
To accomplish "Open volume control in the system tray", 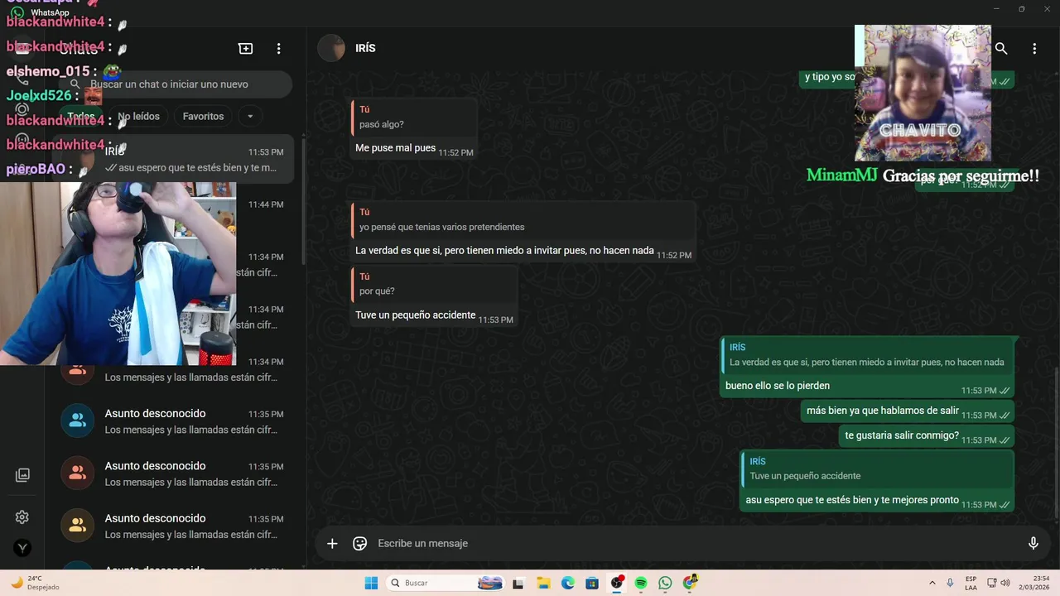I will (1005, 583).
